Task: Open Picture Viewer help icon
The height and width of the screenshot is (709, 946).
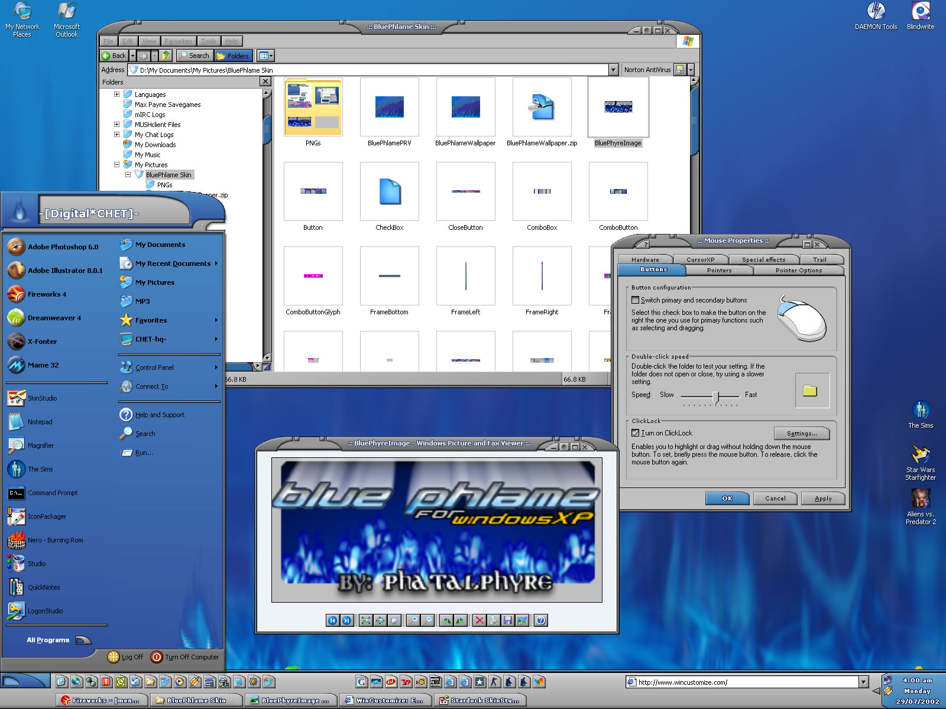Action: coord(540,620)
